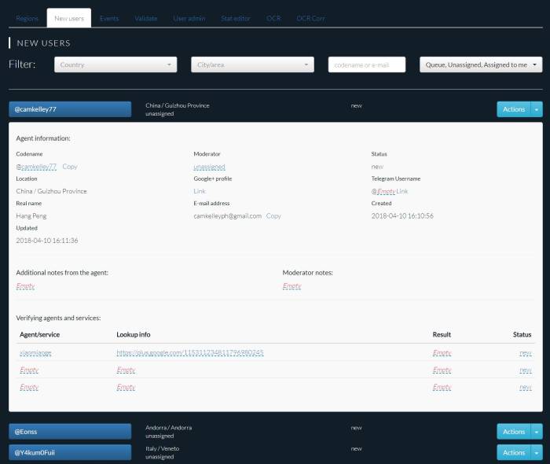The width and height of the screenshot is (550, 464).
Task: Open the OCR tab
Action: 273,18
